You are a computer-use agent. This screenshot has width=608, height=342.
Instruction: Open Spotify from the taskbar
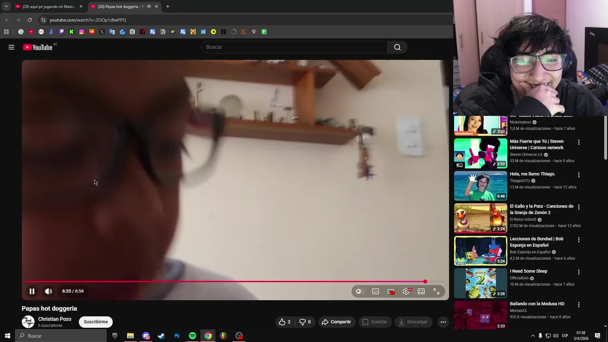tap(192, 336)
